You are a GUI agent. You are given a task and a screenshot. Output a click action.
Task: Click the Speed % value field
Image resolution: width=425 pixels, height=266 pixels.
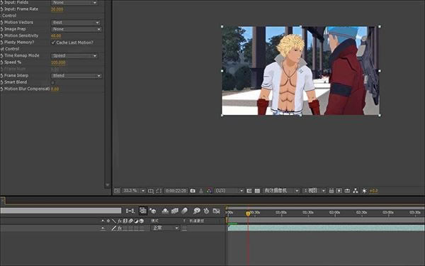point(58,62)
